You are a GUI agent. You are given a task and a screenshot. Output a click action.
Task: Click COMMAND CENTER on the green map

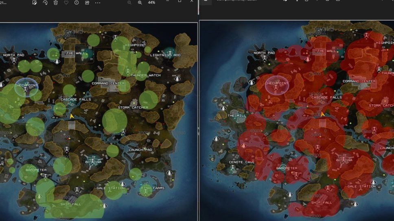pyautogui.click(x=108, y=83)
